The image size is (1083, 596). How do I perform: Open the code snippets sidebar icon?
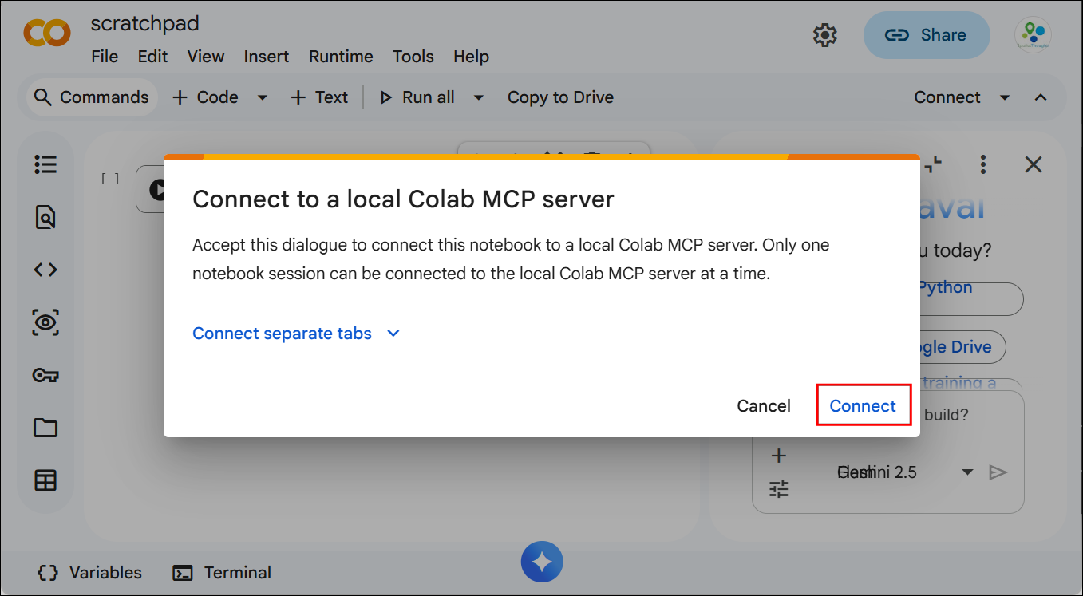click(45, 270)
